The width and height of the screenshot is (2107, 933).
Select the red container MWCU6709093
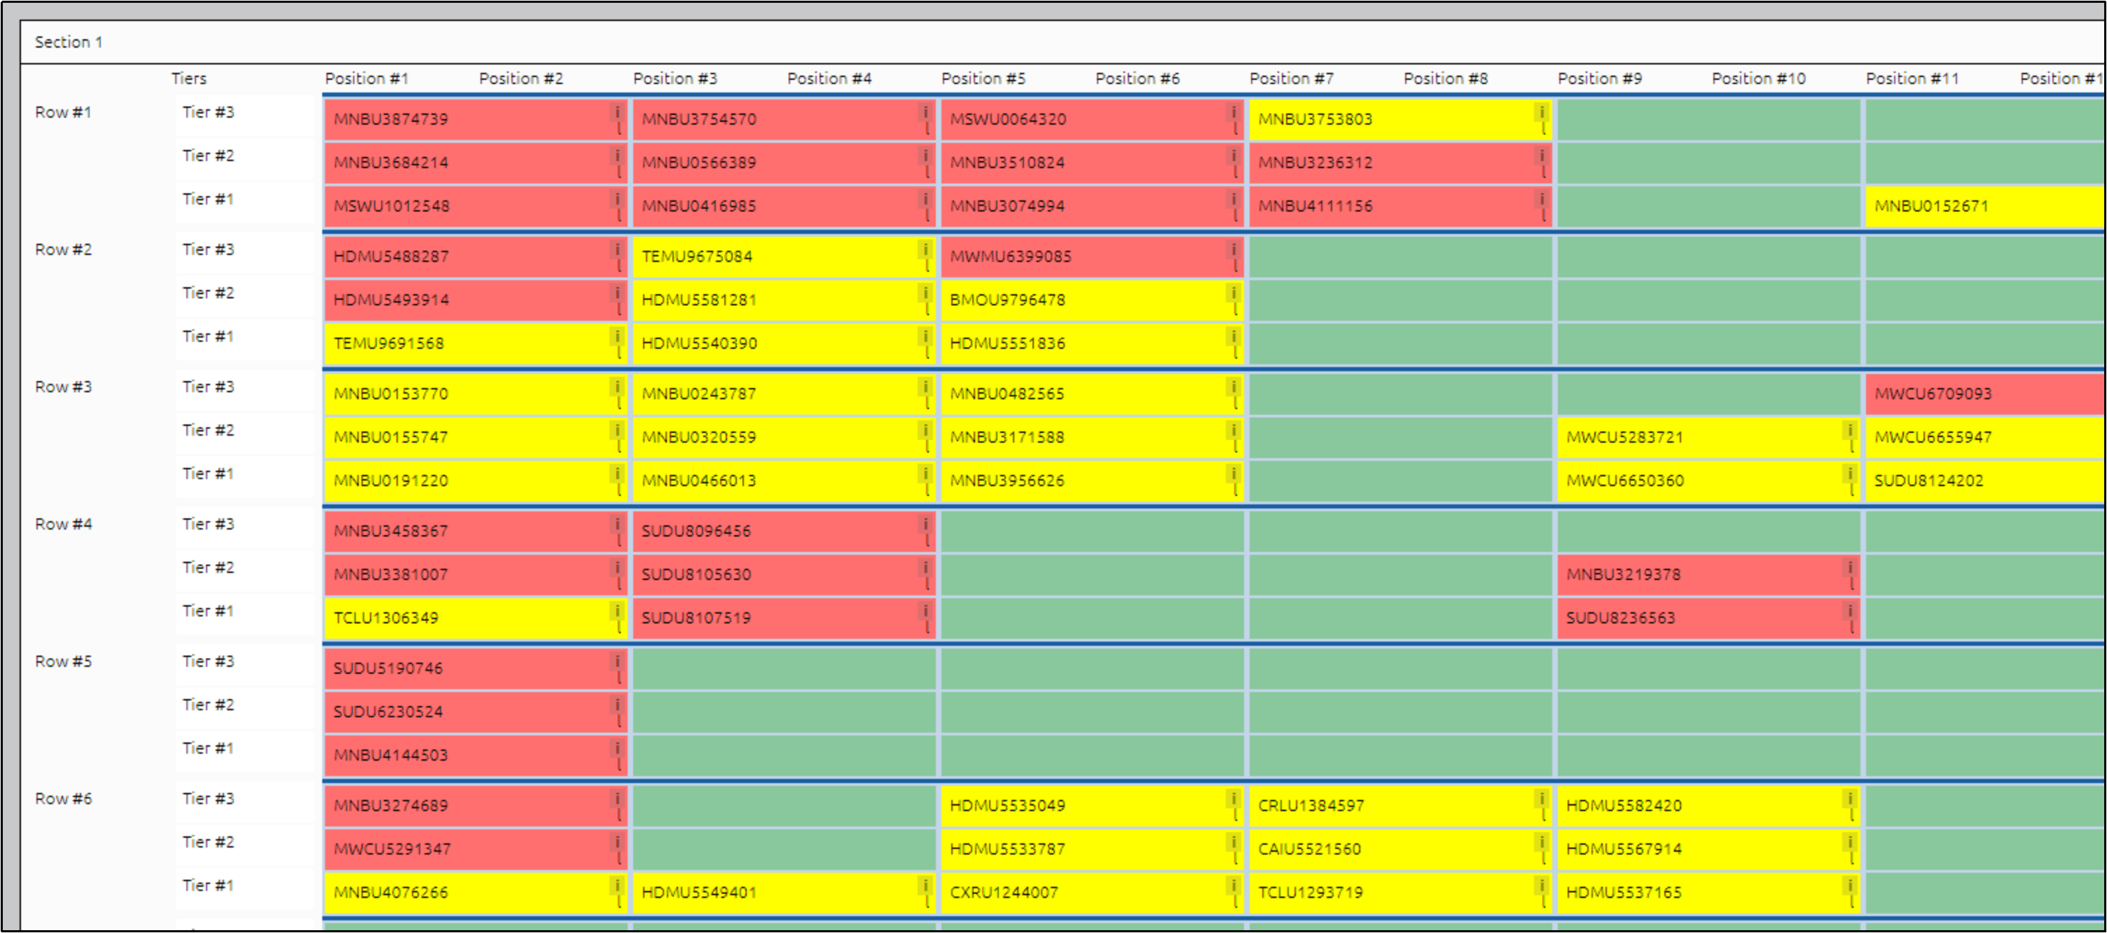coord(1985,394)
